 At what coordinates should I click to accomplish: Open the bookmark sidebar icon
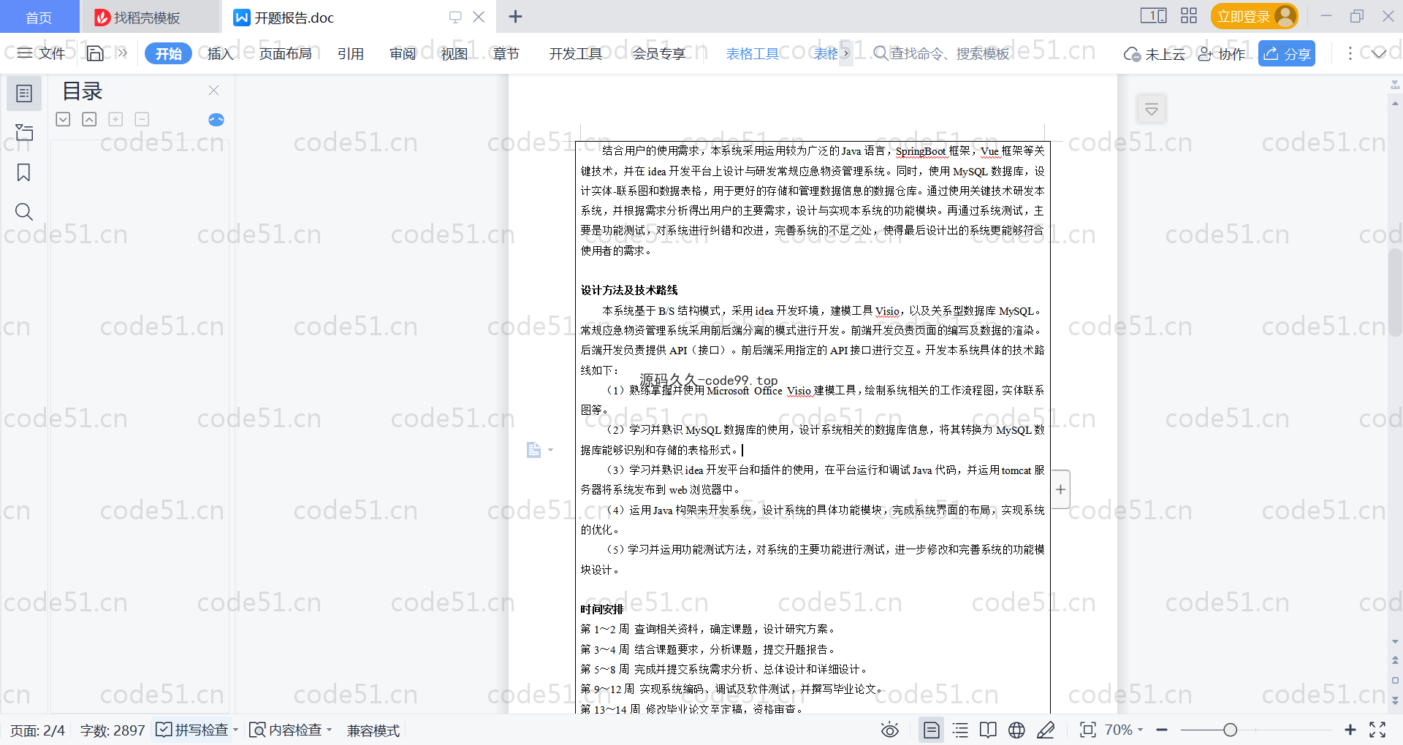click(24, 172)
